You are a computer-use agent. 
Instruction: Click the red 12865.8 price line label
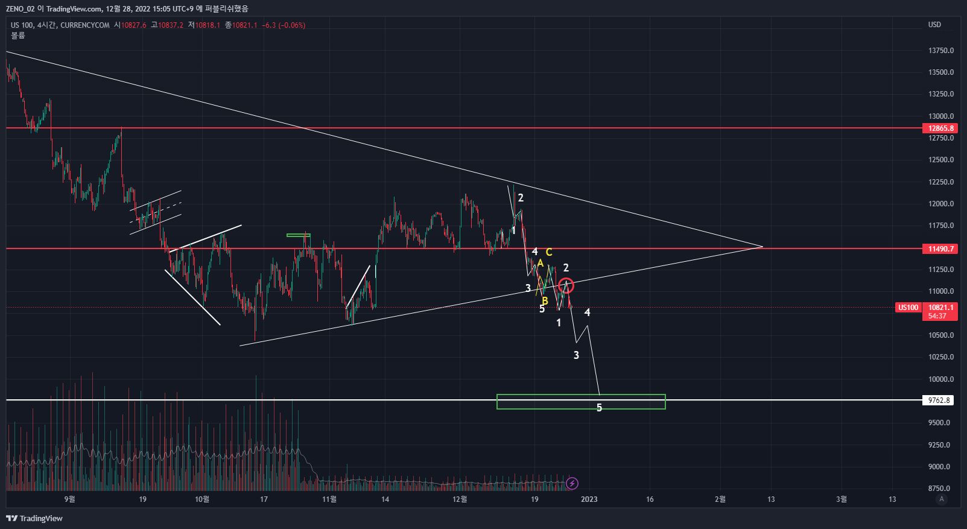coord(940,128)
